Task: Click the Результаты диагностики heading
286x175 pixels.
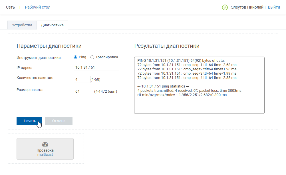Action: click(167, 46)
